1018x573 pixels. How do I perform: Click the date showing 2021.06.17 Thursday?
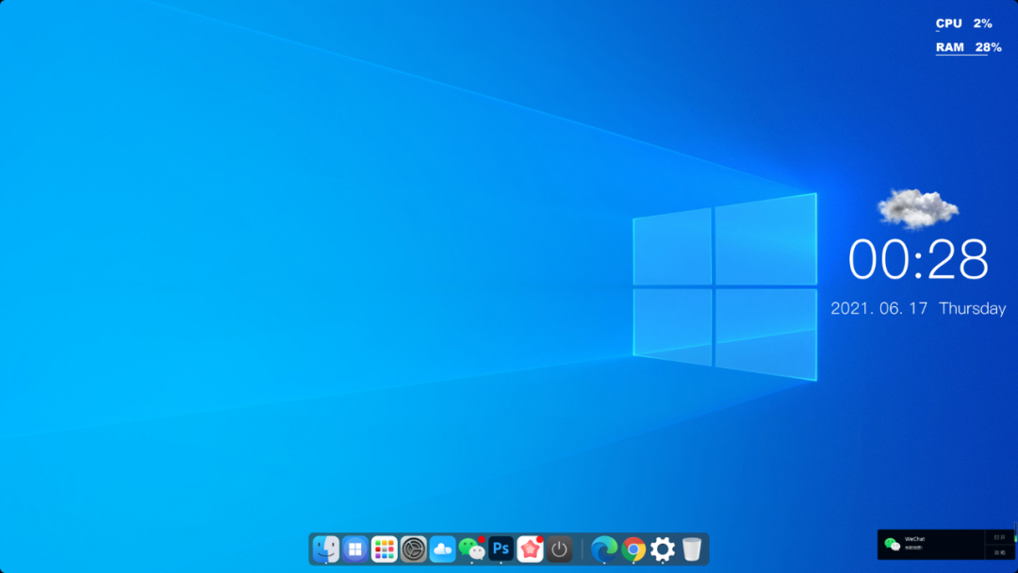917,308
